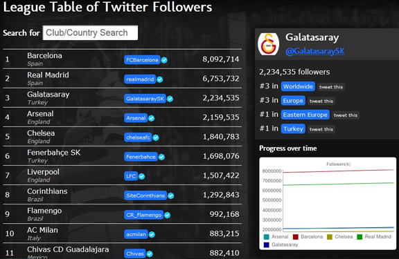Click the Galatasaray blue legend swatch
This screenshot has height=259, width=399.
(267, 244)
